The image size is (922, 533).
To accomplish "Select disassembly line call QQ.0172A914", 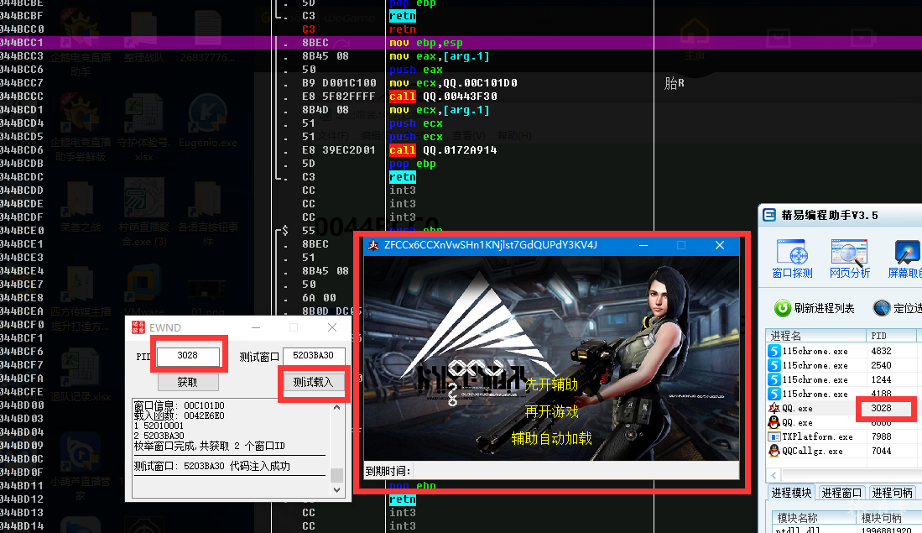I will click(x=443, y=150).
